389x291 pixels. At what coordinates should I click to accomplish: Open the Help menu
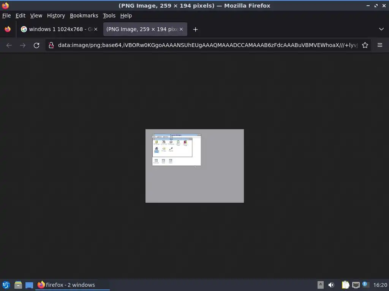coord(126,16)
